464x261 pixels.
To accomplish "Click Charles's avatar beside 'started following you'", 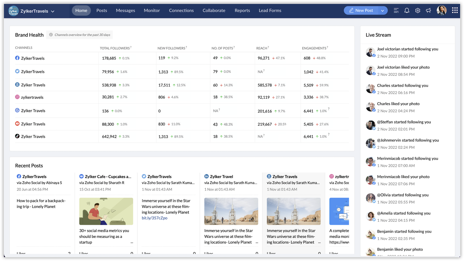I will click(370, 89).
